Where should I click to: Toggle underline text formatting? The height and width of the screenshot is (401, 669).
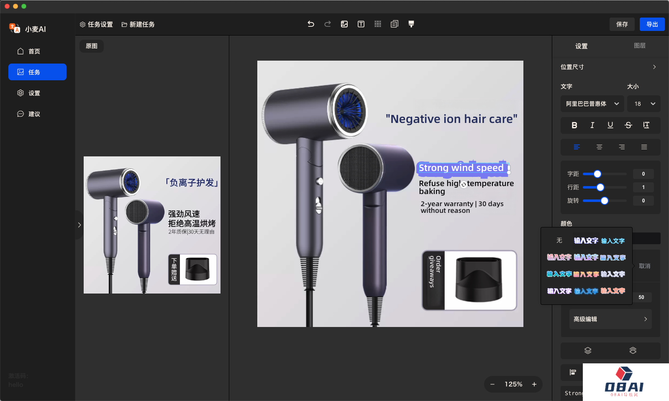610,125
